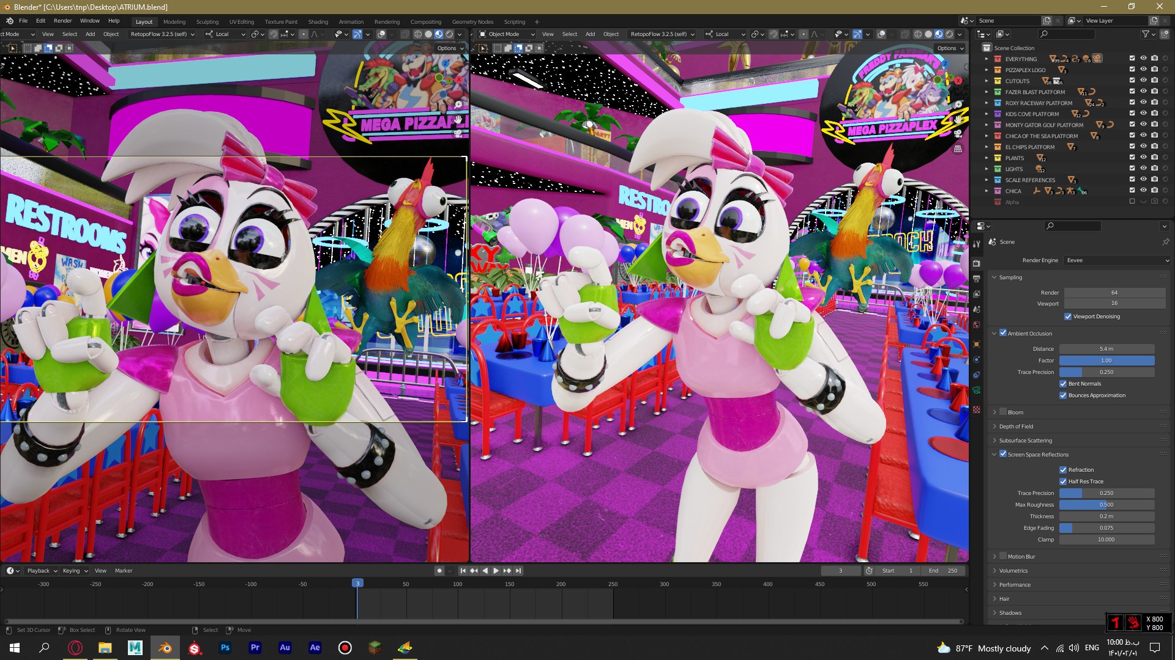1175x660 pixels.
Task: Open Object Mode dropdown in right viewport
Action: pyautogui.click(x=506, y=34)
